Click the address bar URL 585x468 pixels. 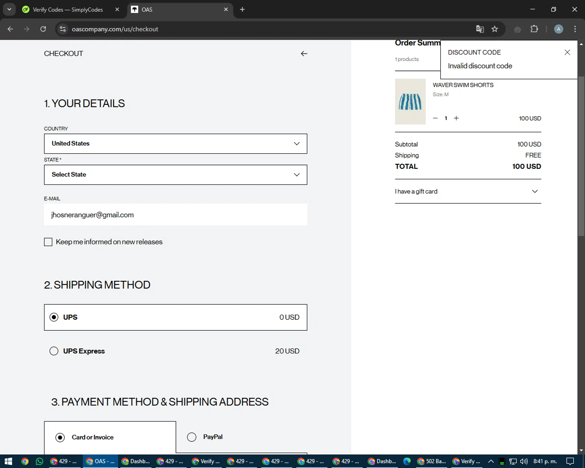[115, 29]
